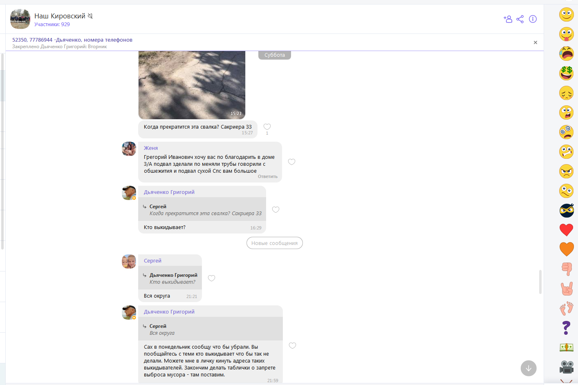Choose the ninja face emoji
The image size is (578, 385).
[x=566, y=211]
